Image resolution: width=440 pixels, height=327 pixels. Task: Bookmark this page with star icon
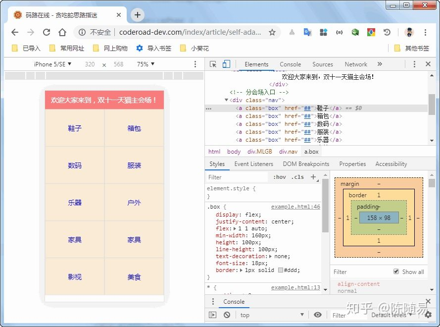[x=272, y=32]
